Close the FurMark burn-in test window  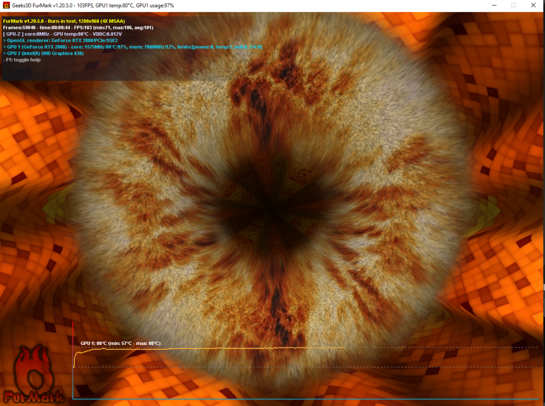(x=533, y=5)
